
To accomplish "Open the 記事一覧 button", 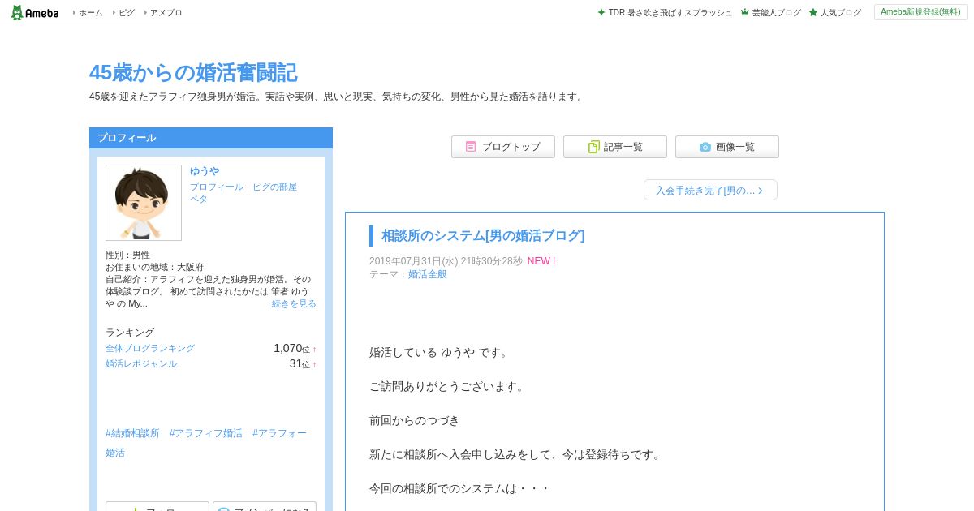I will click(x=615, y=147).
